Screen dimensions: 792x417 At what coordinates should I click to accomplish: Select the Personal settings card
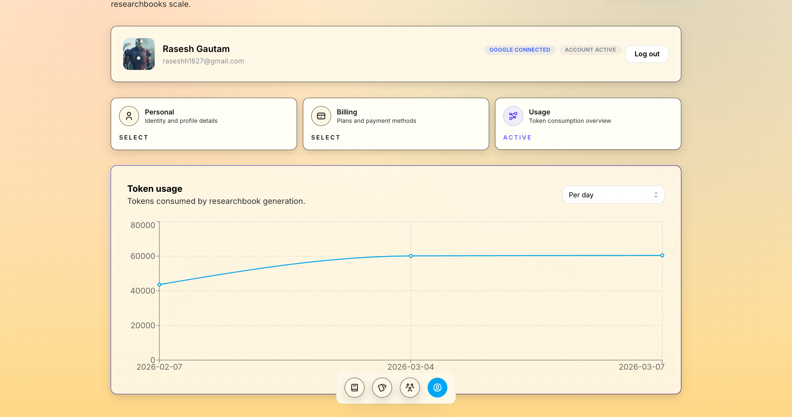[204, 124]
